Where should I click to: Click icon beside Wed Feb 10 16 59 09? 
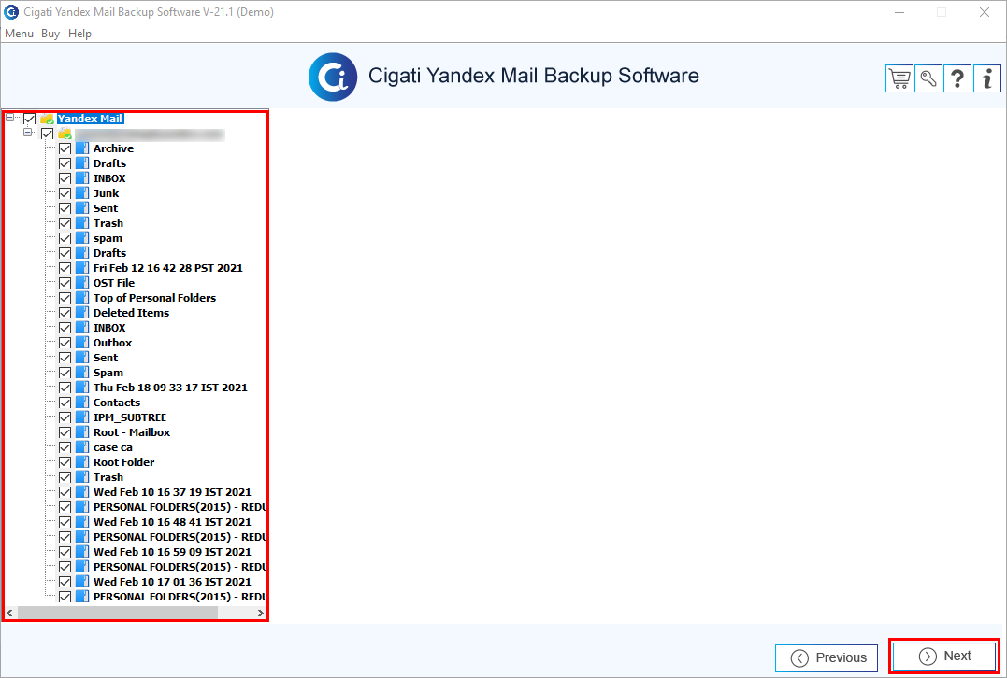pos(82,552)
